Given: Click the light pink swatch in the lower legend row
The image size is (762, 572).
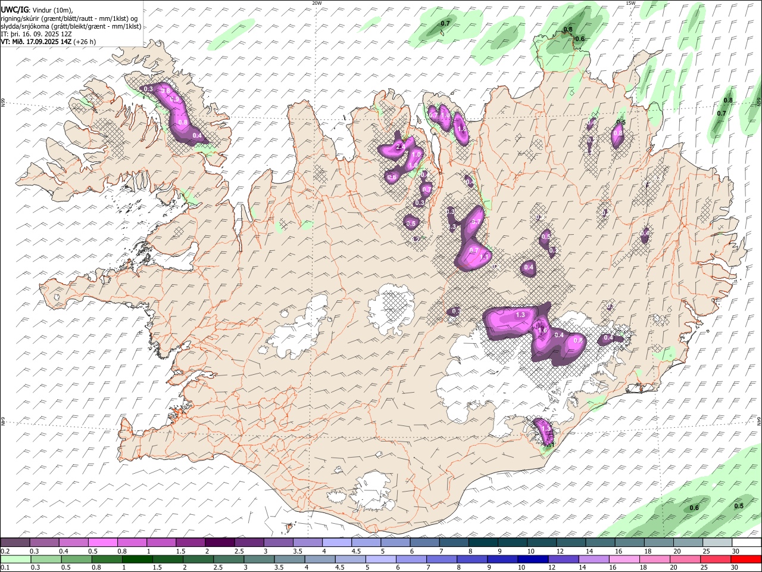Looking at the screenshot, I should point(624,559).
